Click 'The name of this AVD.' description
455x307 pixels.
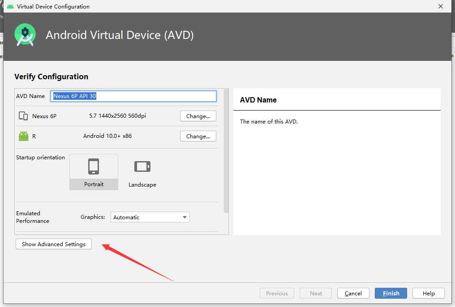269,121
